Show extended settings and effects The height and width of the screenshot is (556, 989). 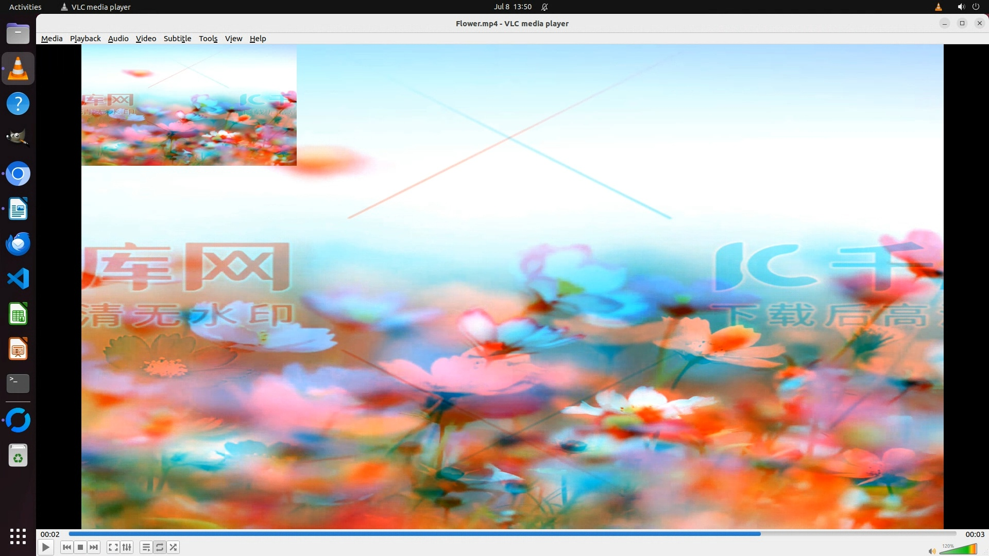(127, 547)
